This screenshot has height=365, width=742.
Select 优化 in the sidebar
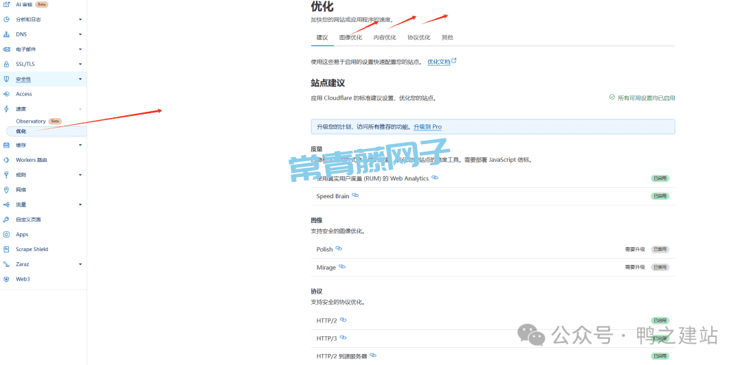(47, 132)
